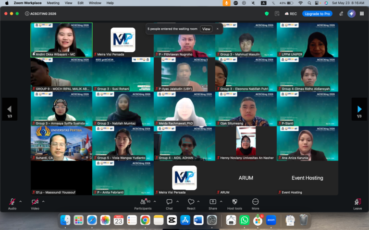Expand video options arrow next to Video
Screen dimensions: 369x230
coord(43,201)
